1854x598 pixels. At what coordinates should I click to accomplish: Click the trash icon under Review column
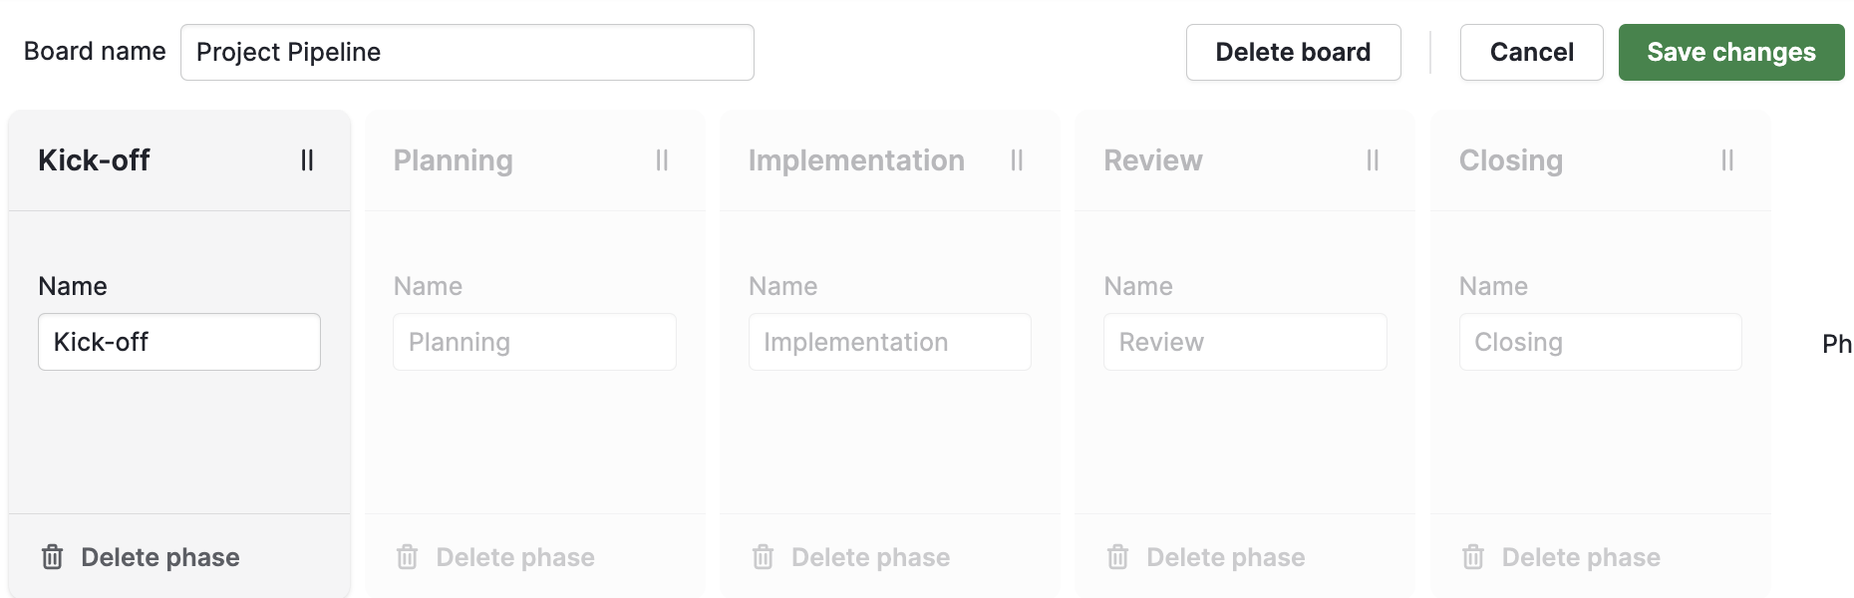(x=1117, y=557)
